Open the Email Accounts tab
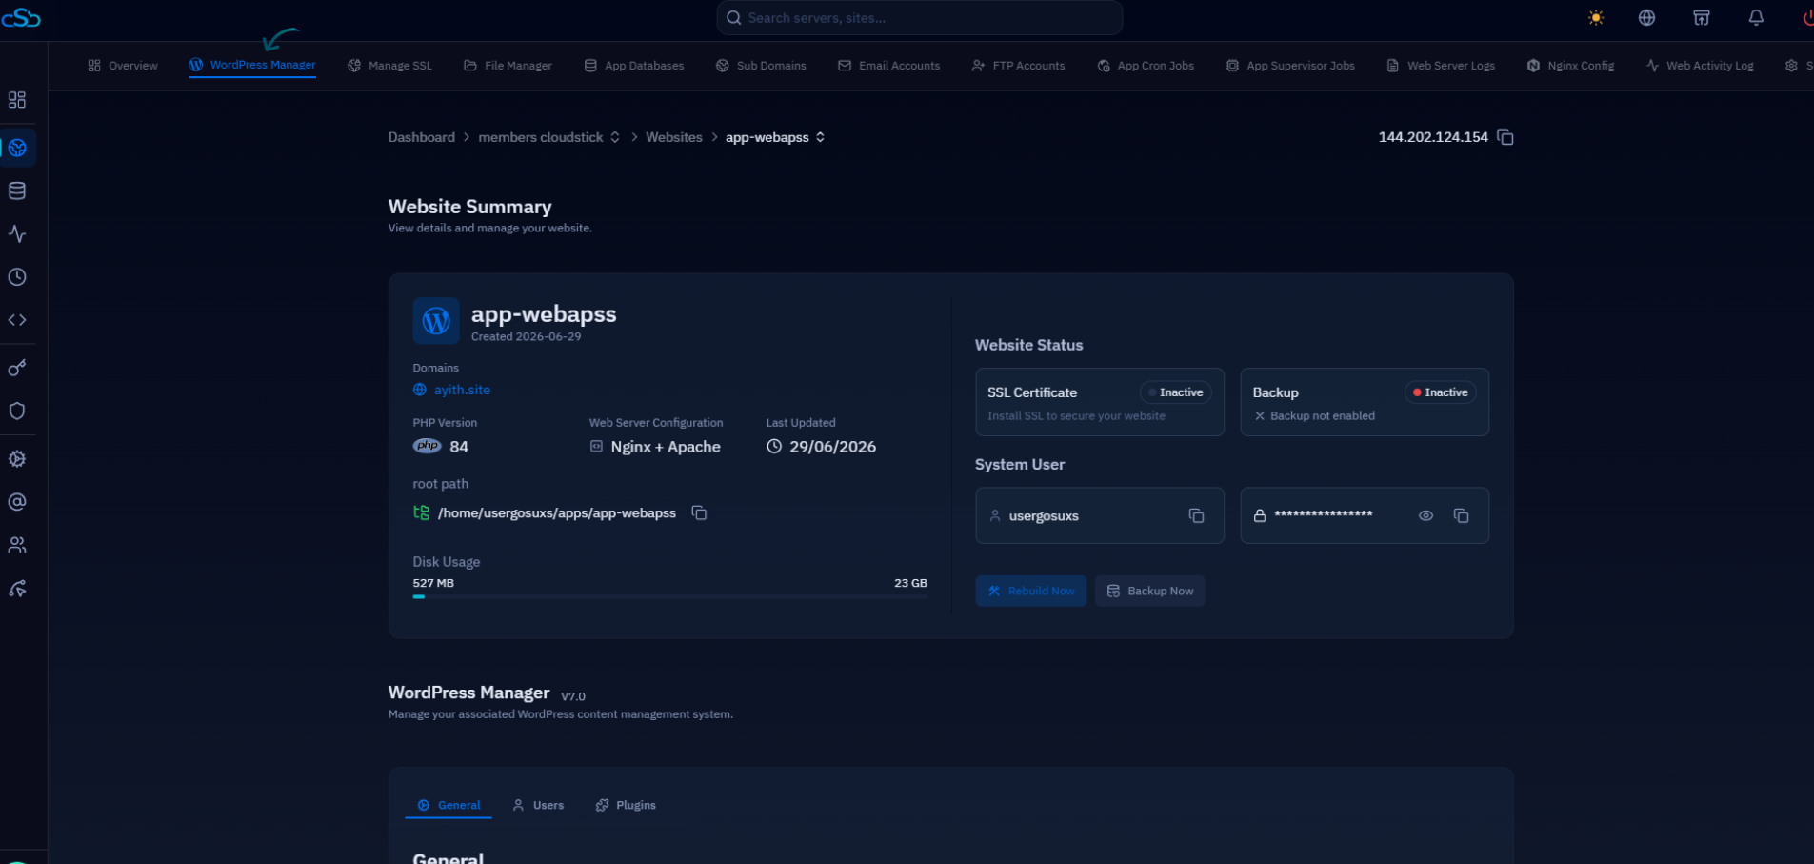 pyautogui.click(x=889, y=66)
